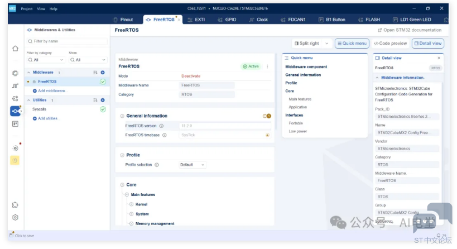The height and width of the screenshot is (249, 457).
Task: Click the save icon in the status bar
Action: pos(11,236)
